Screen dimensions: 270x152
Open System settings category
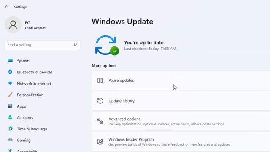point(23,61)
